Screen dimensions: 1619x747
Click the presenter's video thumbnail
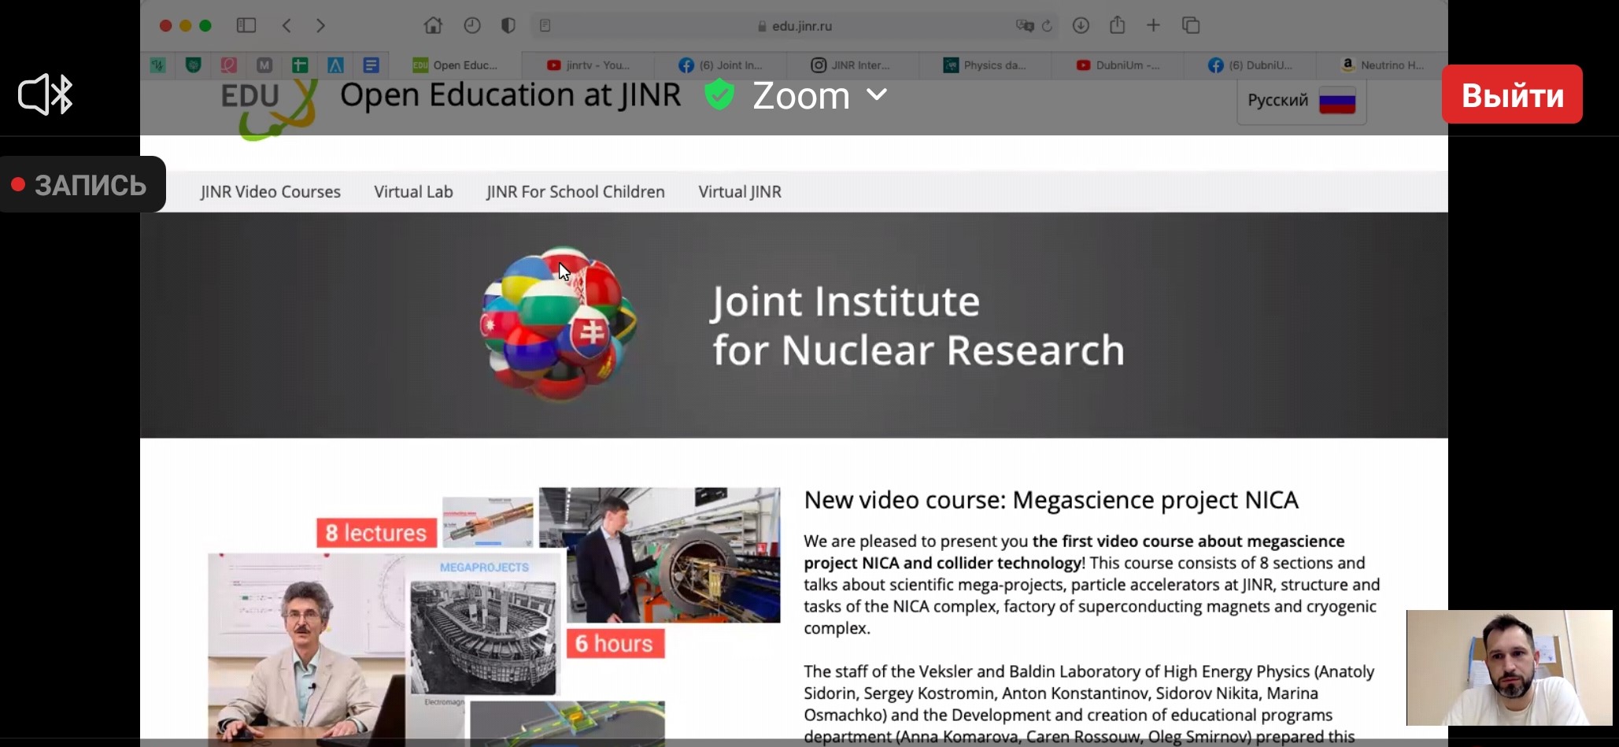1509,667
